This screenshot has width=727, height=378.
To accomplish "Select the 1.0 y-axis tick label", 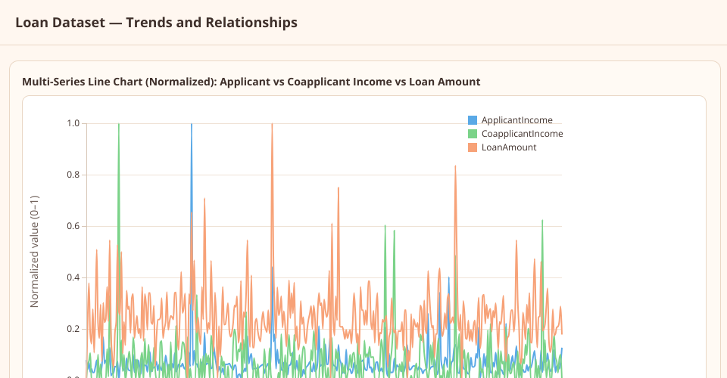I will point(73,123).
